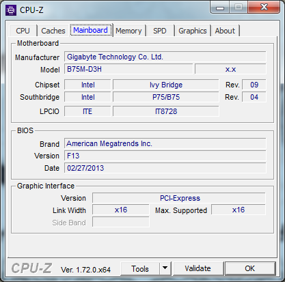
Task: Click the Validate button
Action: coord(198,269)
